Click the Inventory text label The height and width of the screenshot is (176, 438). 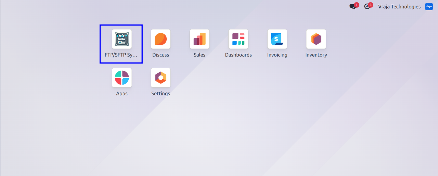(x=316, y=55)
